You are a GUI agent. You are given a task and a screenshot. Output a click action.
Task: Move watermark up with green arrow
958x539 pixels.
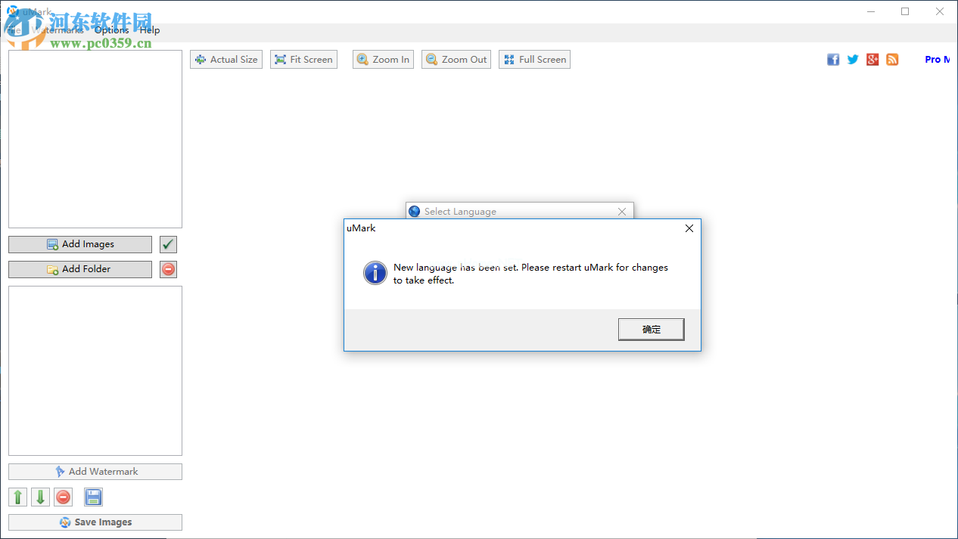(x=17, y=497)
